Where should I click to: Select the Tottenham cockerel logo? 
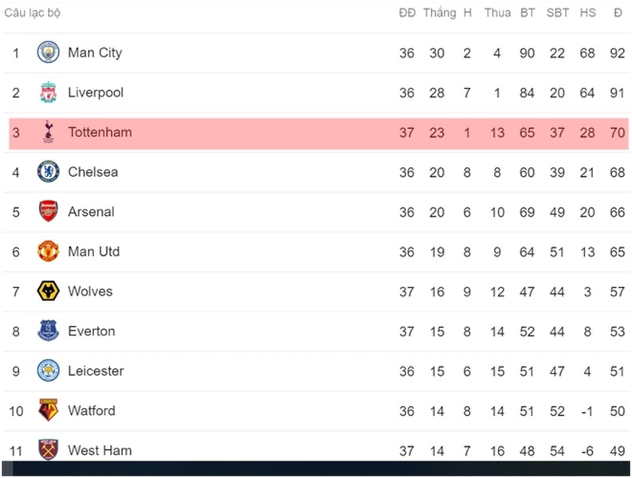[x=49, y=131]
